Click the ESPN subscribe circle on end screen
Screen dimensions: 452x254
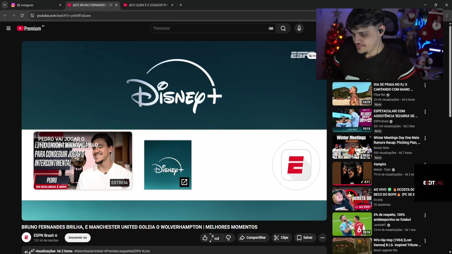(296, 165)
